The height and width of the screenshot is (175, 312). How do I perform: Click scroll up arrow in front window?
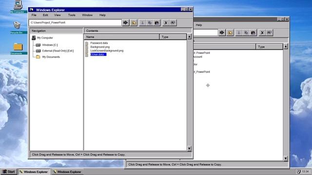pos(189,37)
